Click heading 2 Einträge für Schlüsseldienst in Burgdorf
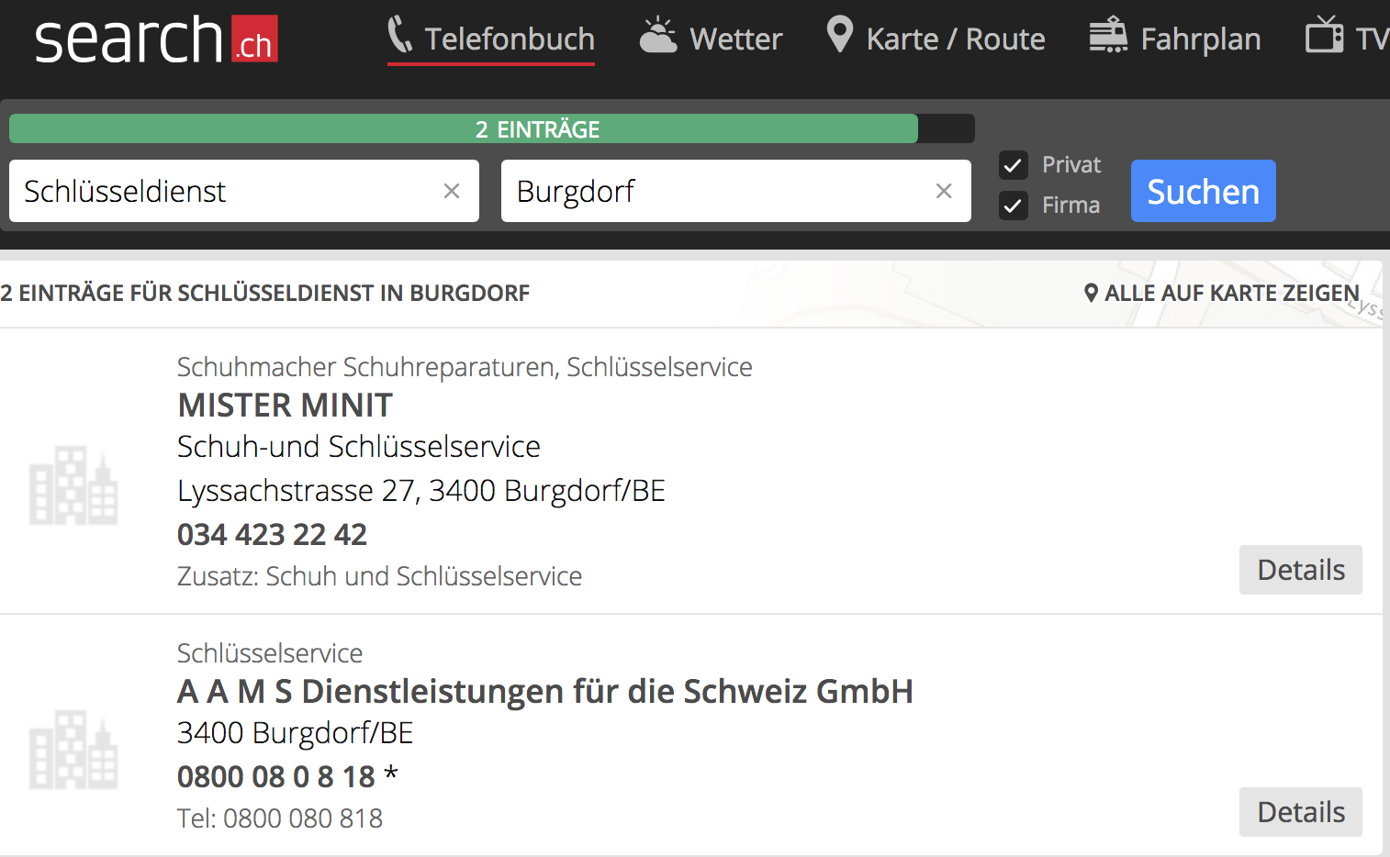This screenshot has width=1390, height=857. [265, 294]
